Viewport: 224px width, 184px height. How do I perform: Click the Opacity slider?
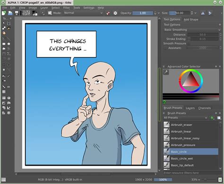pos(143,13)
